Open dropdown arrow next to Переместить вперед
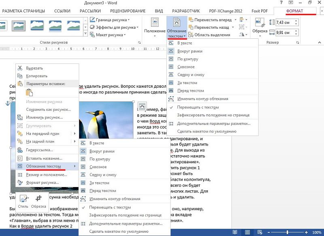Viewport: 324px width, 236px height. [235, 20]
